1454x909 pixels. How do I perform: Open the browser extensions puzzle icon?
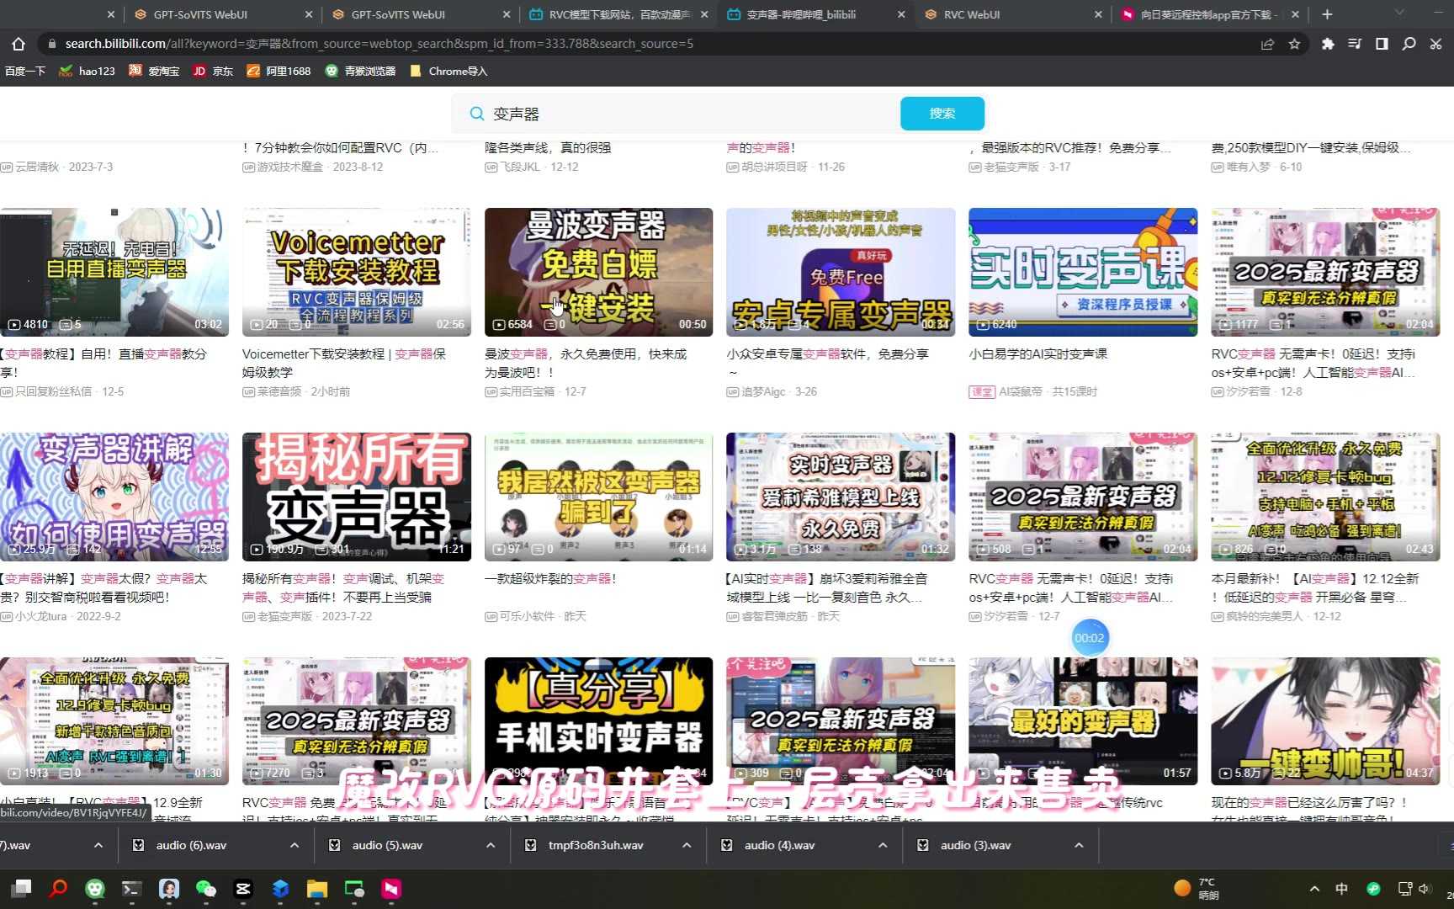click(x=1328, y=44)
